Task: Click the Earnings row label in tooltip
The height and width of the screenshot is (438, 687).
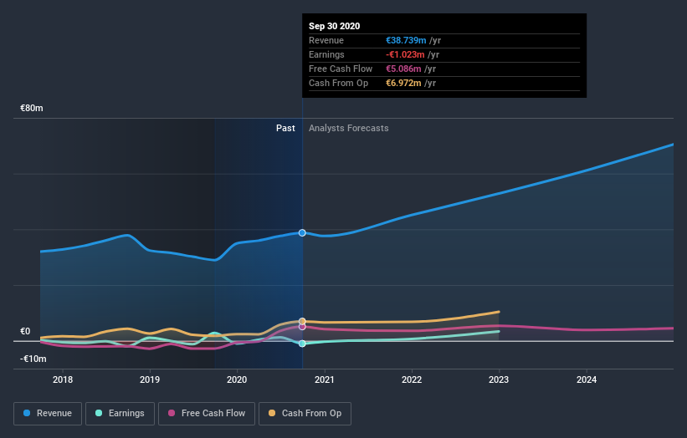Action: [x=326, y=54]
